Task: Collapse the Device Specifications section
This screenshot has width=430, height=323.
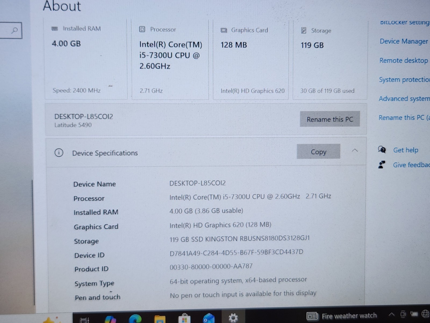Action: [x=355, y=150]
